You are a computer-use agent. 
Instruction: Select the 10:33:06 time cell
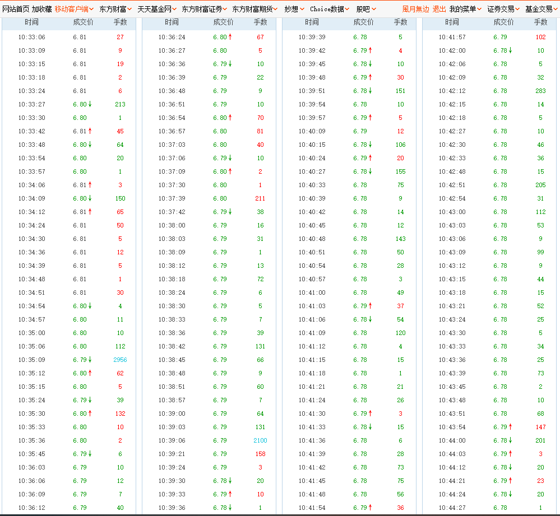pos(32,37)
